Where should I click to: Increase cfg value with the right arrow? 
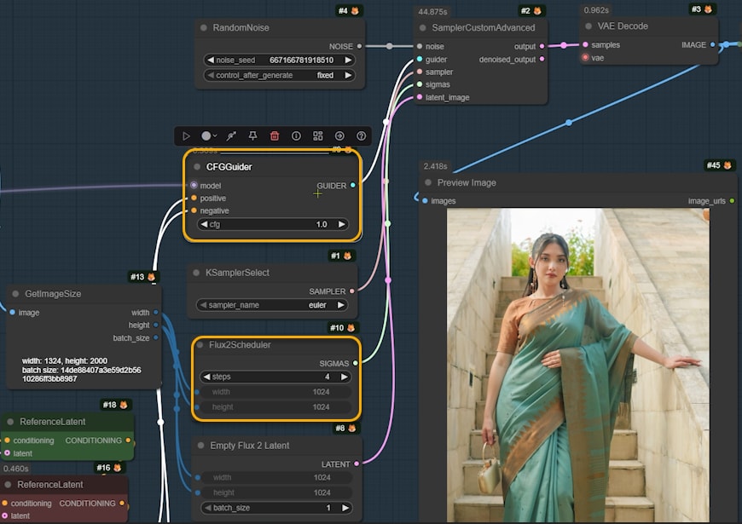click(342, 224)
